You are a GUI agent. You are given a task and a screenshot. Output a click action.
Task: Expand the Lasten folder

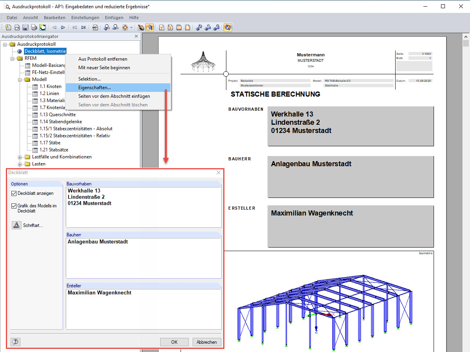pyautogui.click(x=20, y=164)
